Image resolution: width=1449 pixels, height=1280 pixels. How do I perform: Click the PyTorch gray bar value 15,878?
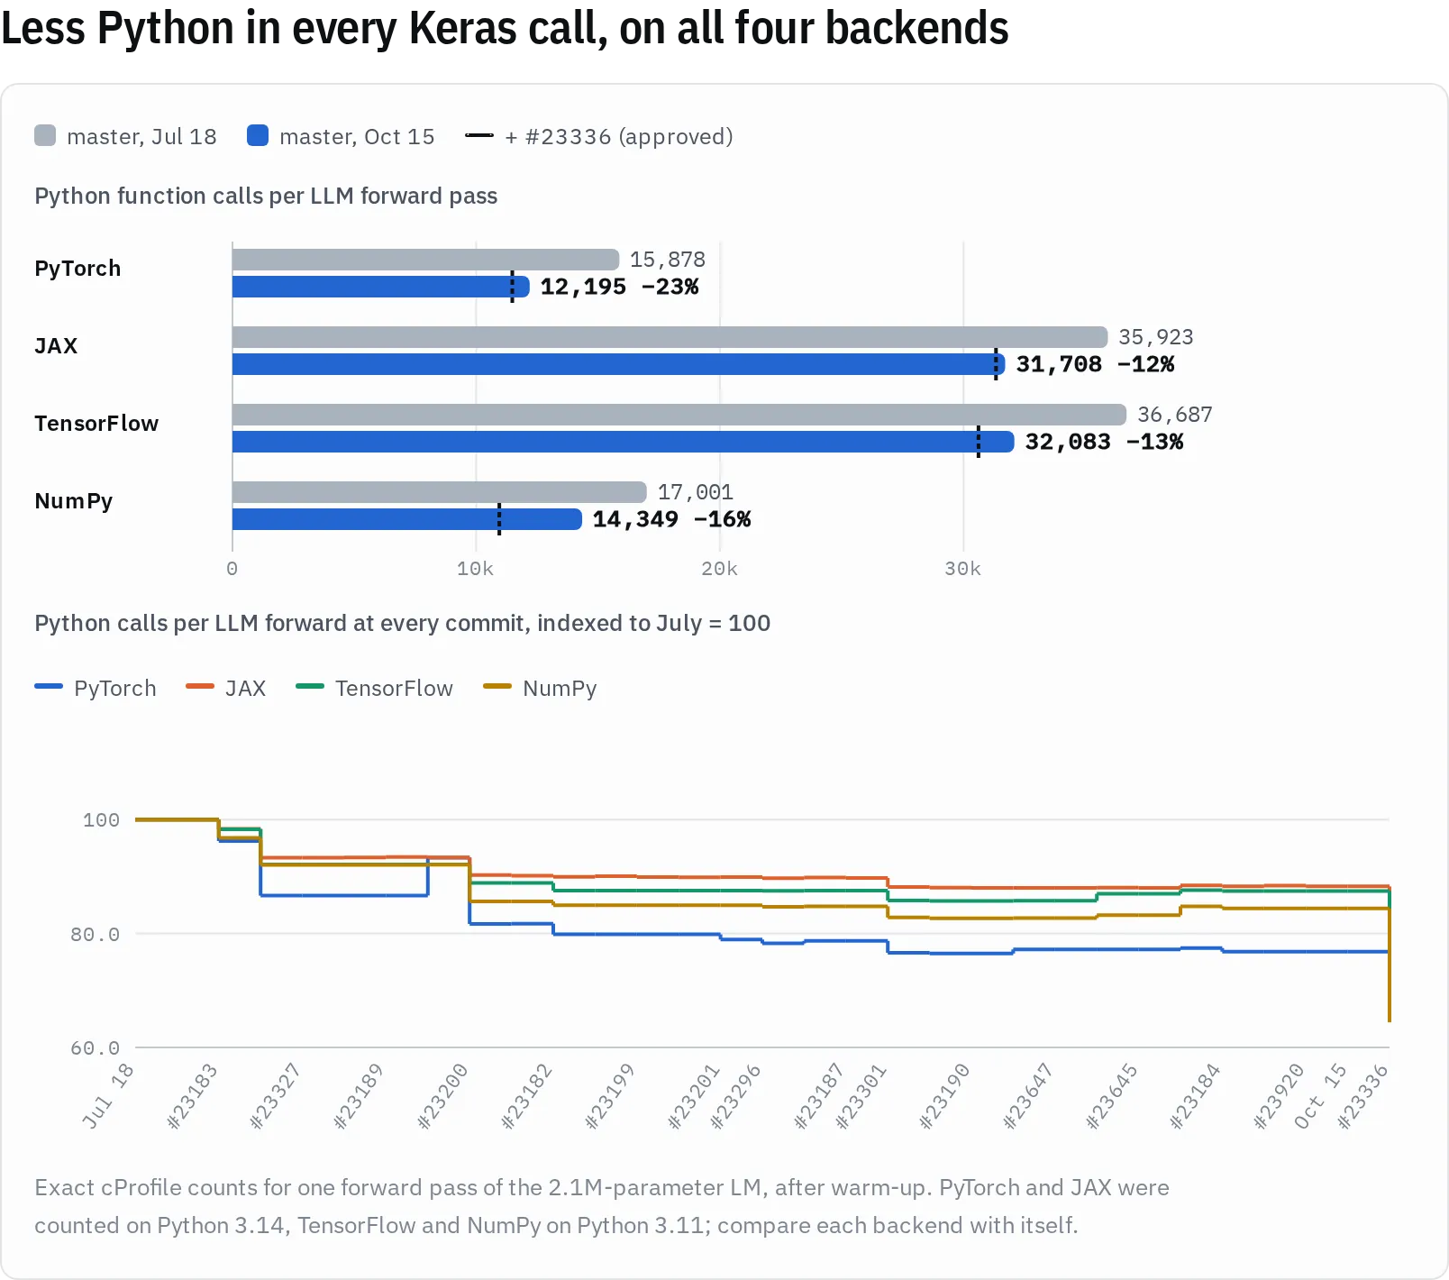pyautogui.click(x=668, y=260)
